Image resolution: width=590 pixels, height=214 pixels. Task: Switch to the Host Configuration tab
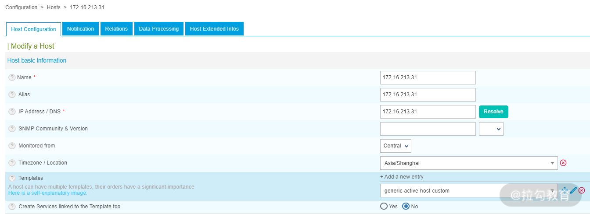[x=33, y=29]
